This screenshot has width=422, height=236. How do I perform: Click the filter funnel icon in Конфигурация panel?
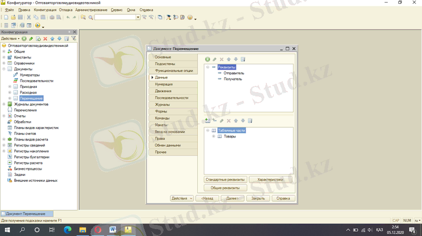point(74,39)
